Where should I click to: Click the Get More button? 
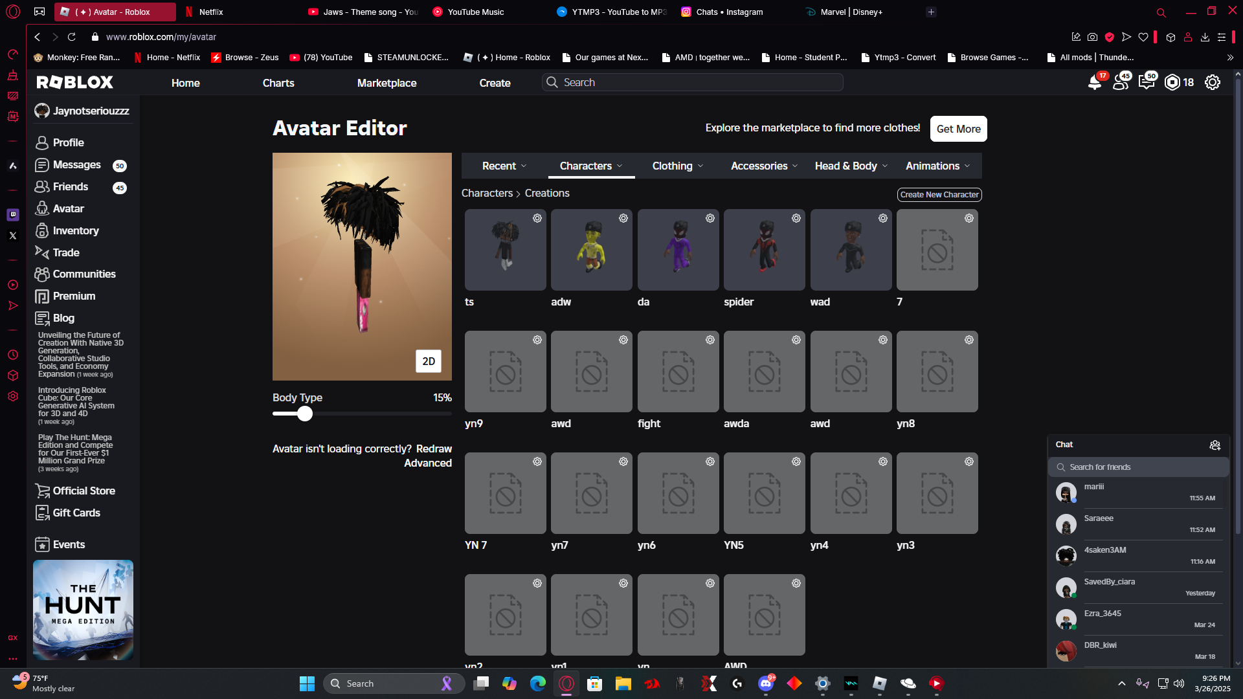958,129
